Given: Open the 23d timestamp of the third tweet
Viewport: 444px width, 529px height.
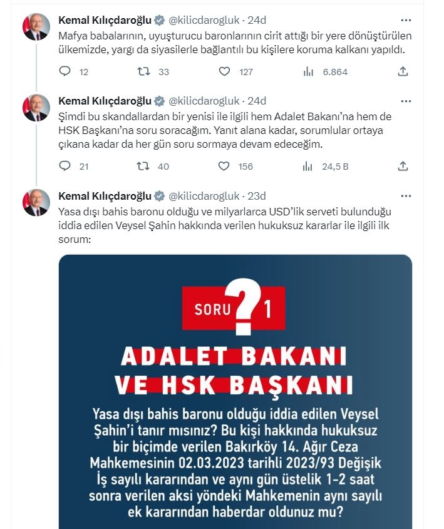Looking at the screenshot, I should (x=257, y=196).
